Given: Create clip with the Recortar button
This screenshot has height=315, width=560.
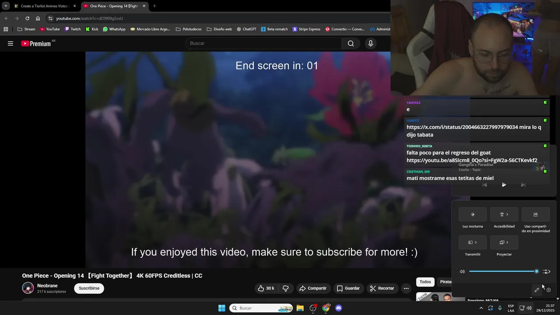Looking at the screenshot, I should pyautogui.click(x=382, y=288).
